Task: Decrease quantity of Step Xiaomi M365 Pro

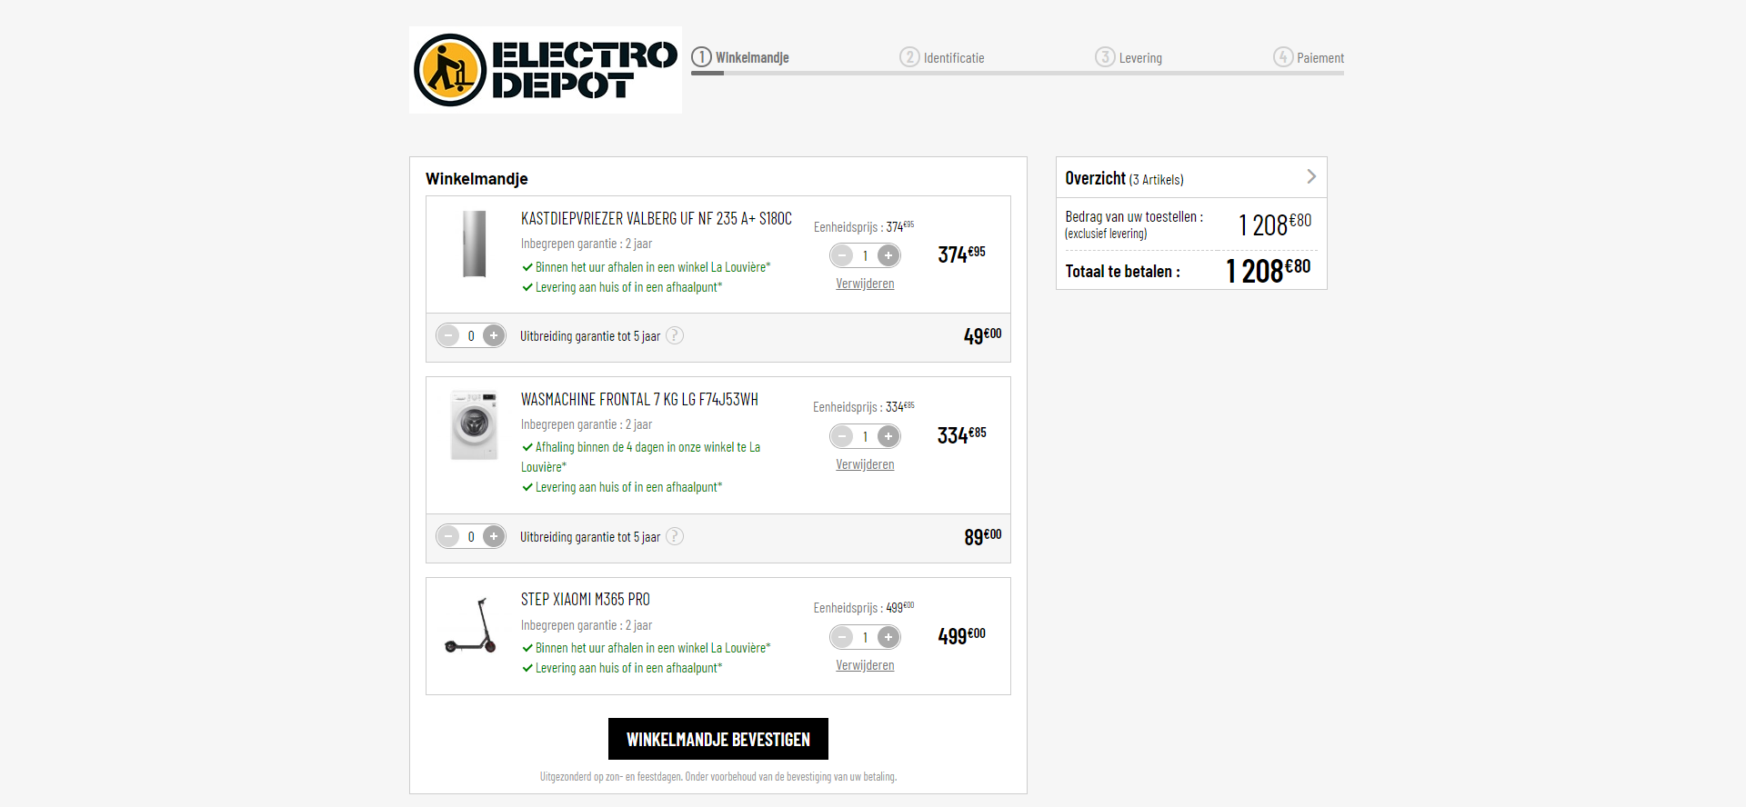Action: pos(843,637)
